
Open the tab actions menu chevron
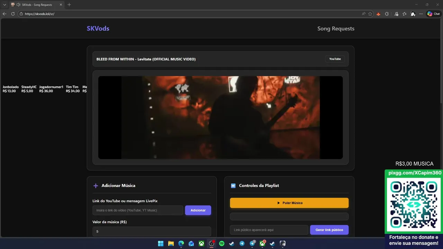pyautogui.click(x=4, y=5)
